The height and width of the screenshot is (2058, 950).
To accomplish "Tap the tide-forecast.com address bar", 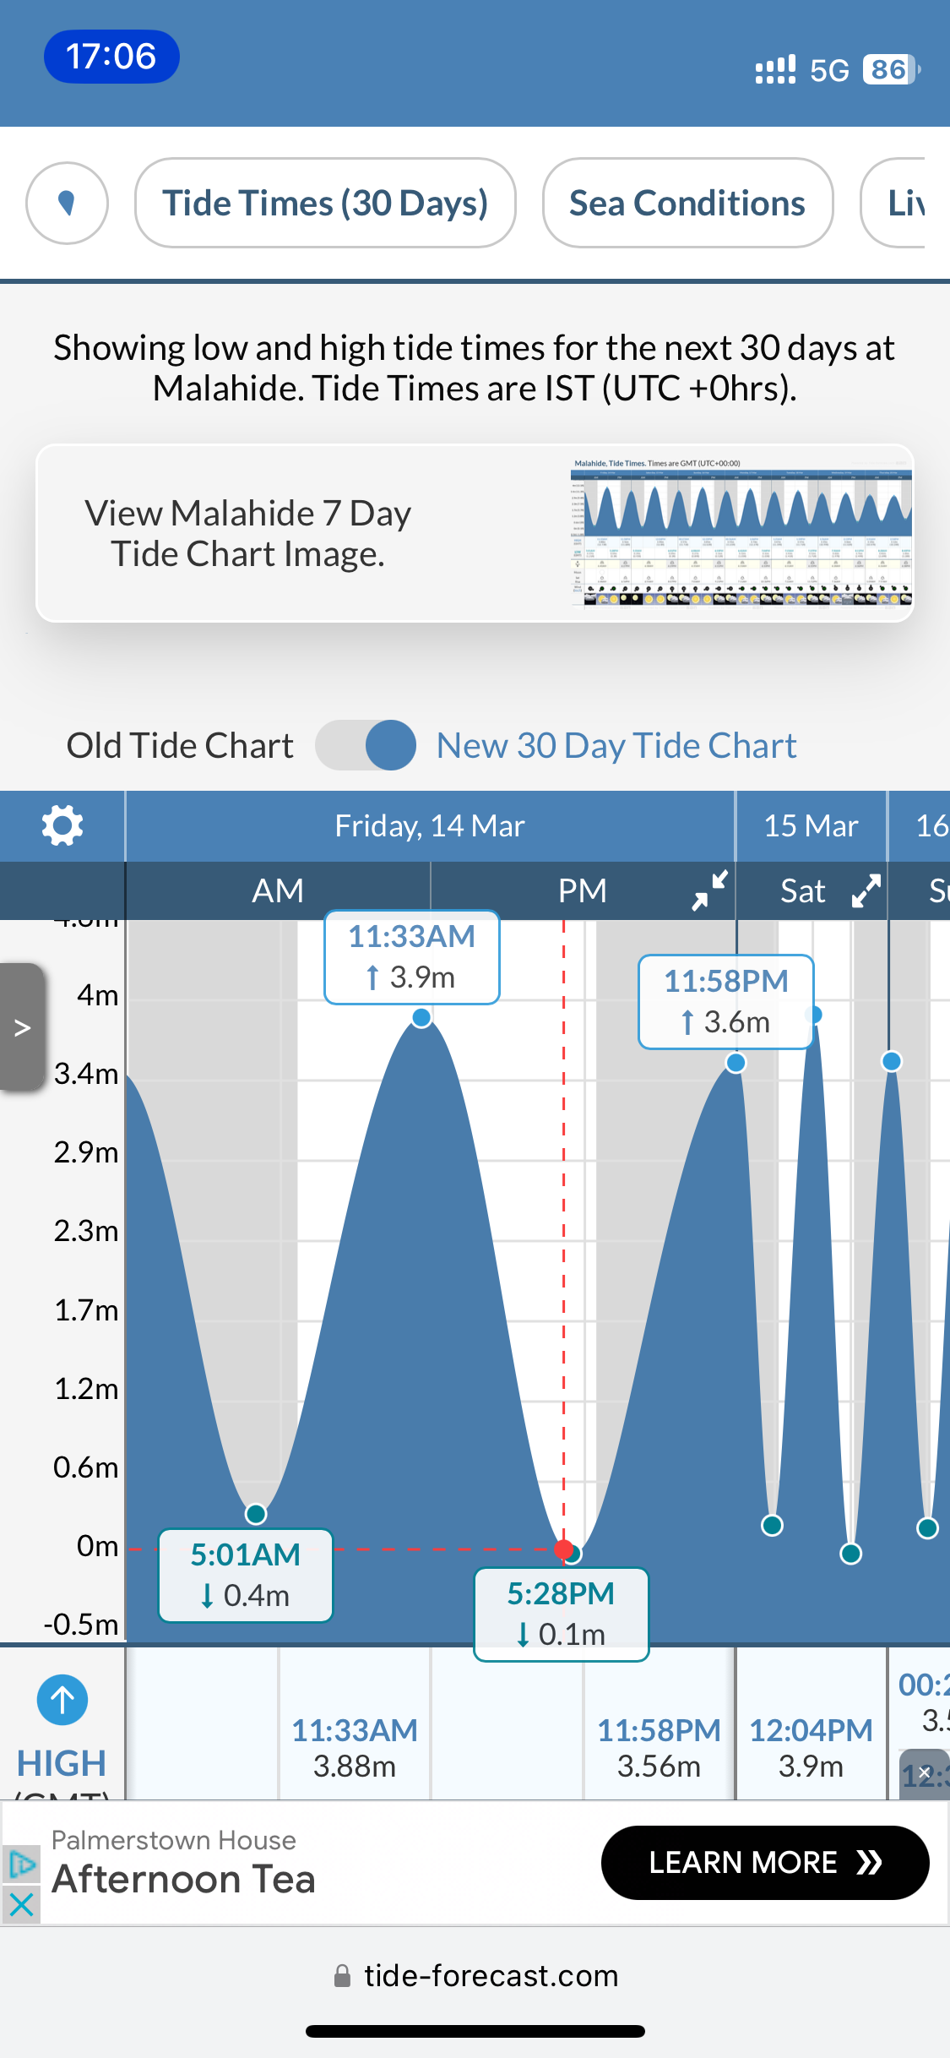I will click(x=475, y=1975).
